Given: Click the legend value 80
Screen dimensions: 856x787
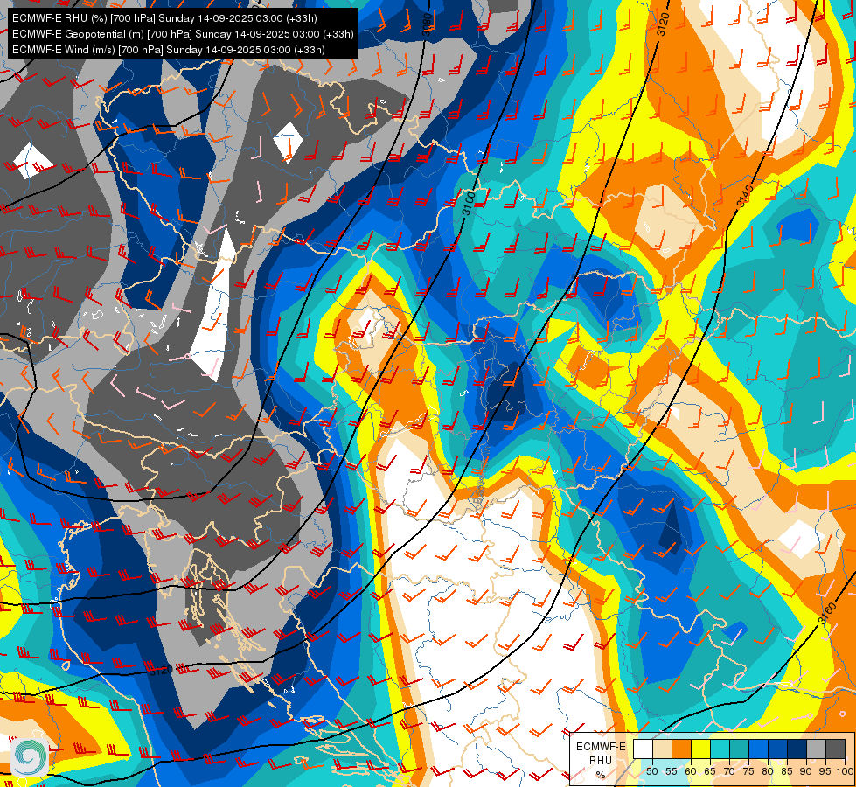Looking at the screenshot, I should 768,771.
